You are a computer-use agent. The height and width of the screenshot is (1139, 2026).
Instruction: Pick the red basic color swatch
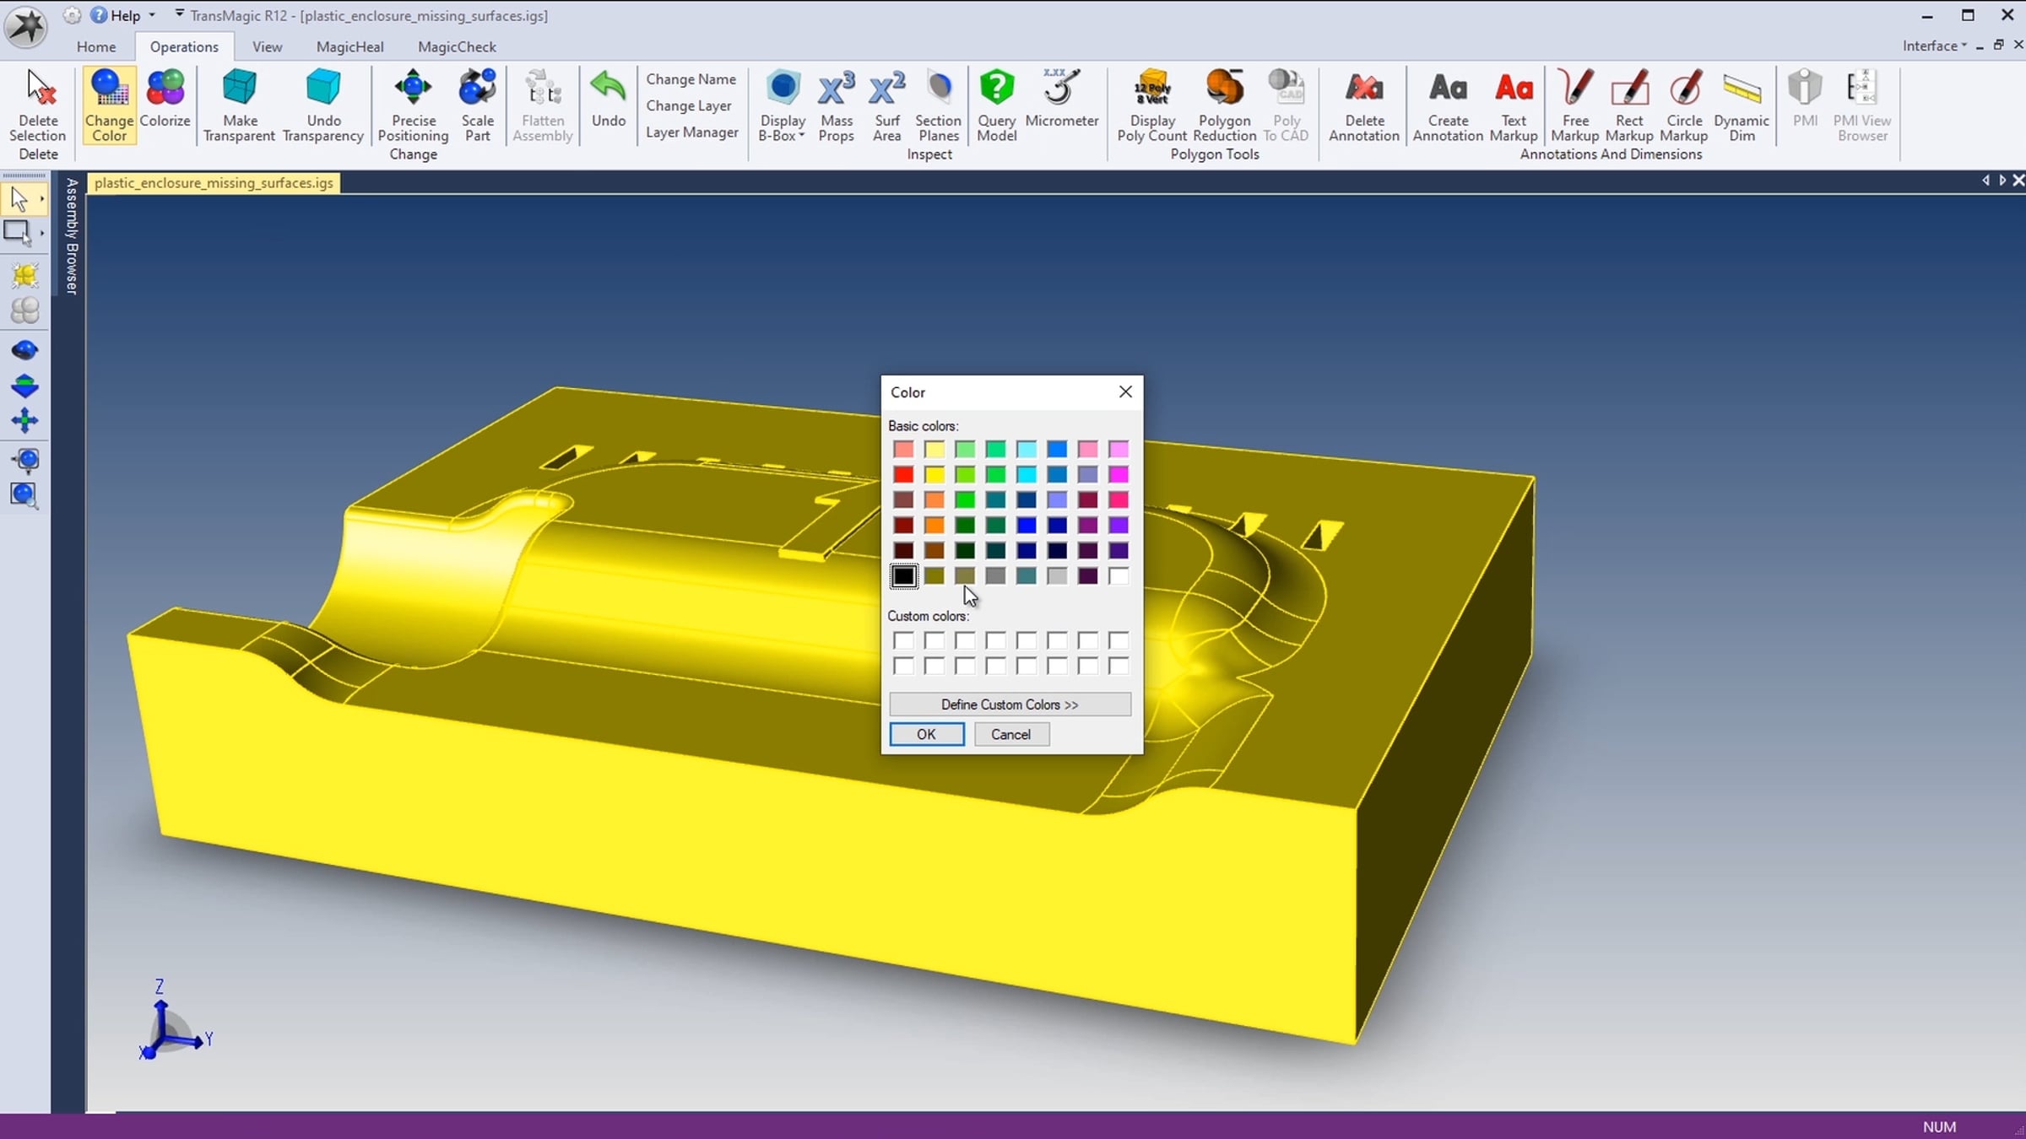point(903,475)
